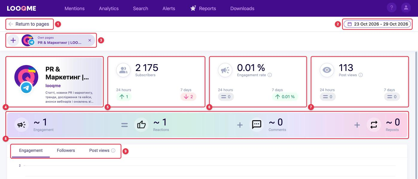Click the Engagement rate megaphone icon
The width and height of the screenshot is (418, 179).
225,70
